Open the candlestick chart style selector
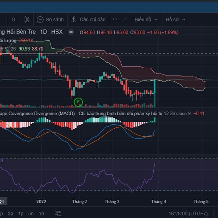 click(27, 19)
